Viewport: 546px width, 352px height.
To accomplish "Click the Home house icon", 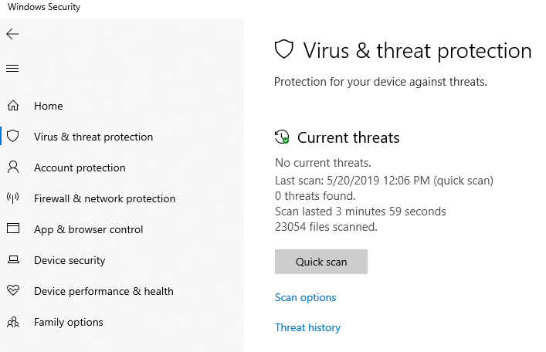I will click(x=12, y=106).
